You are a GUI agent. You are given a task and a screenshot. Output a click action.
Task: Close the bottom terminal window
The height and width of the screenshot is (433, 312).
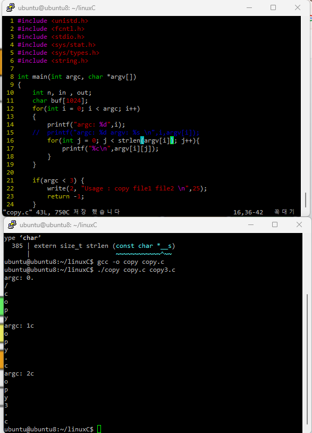tap(299, 224)
